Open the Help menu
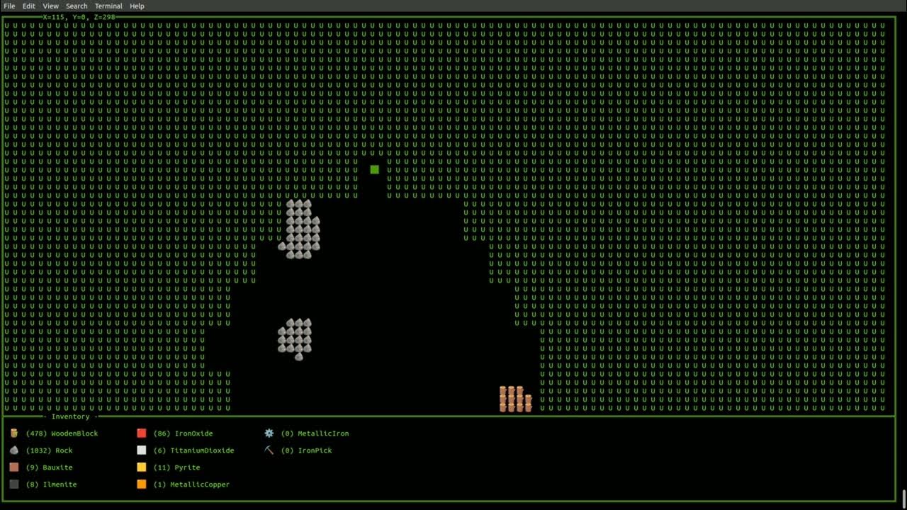This screenshot has width=907, height=510. coord(137,6)
